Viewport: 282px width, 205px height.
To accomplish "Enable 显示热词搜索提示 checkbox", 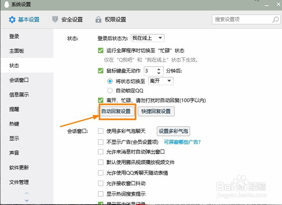I will coord(100,194).
